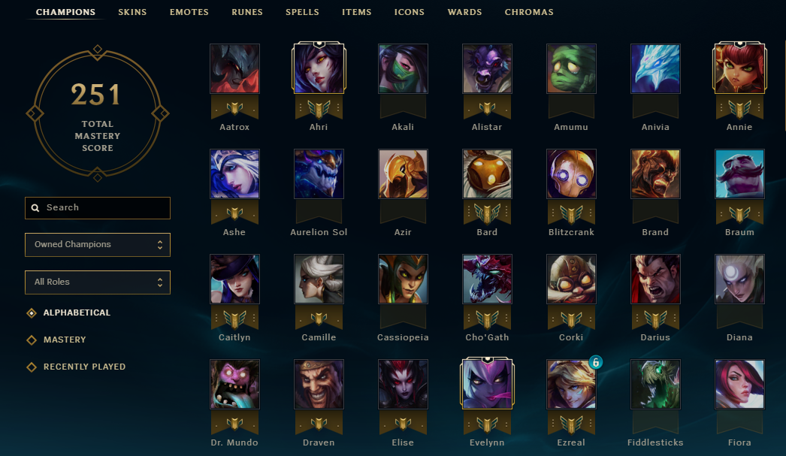Click the Blitzcrank champion icon
The image size is (786, 456).
(x=571, y=174)
